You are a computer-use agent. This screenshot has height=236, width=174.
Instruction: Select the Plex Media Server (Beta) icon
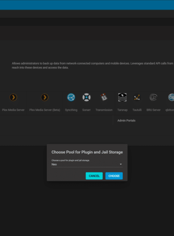pyautogui.click(x=45, y=97)
